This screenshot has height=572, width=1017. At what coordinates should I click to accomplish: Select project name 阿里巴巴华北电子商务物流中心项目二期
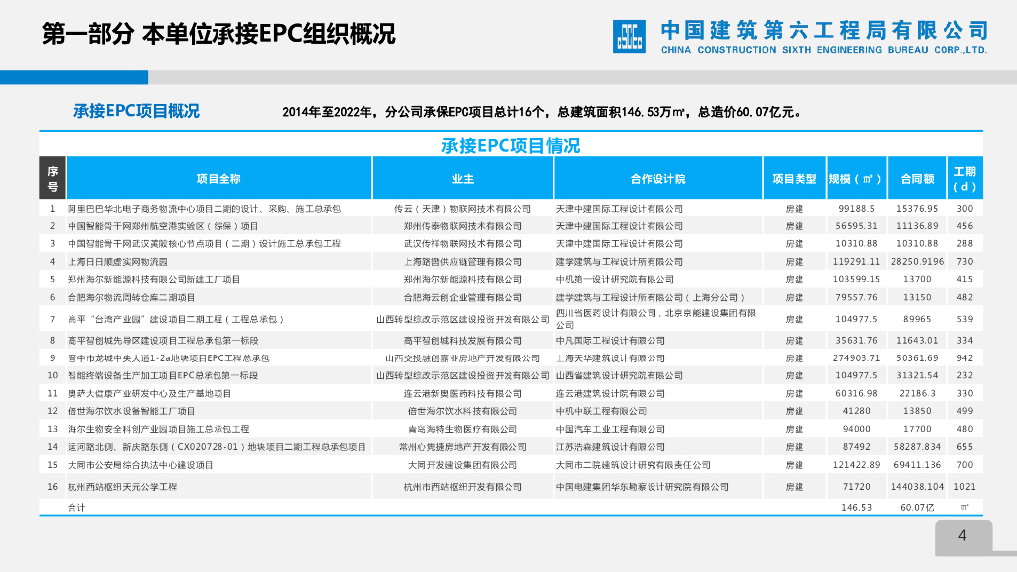pyautogui.click(x=205, y=209)
